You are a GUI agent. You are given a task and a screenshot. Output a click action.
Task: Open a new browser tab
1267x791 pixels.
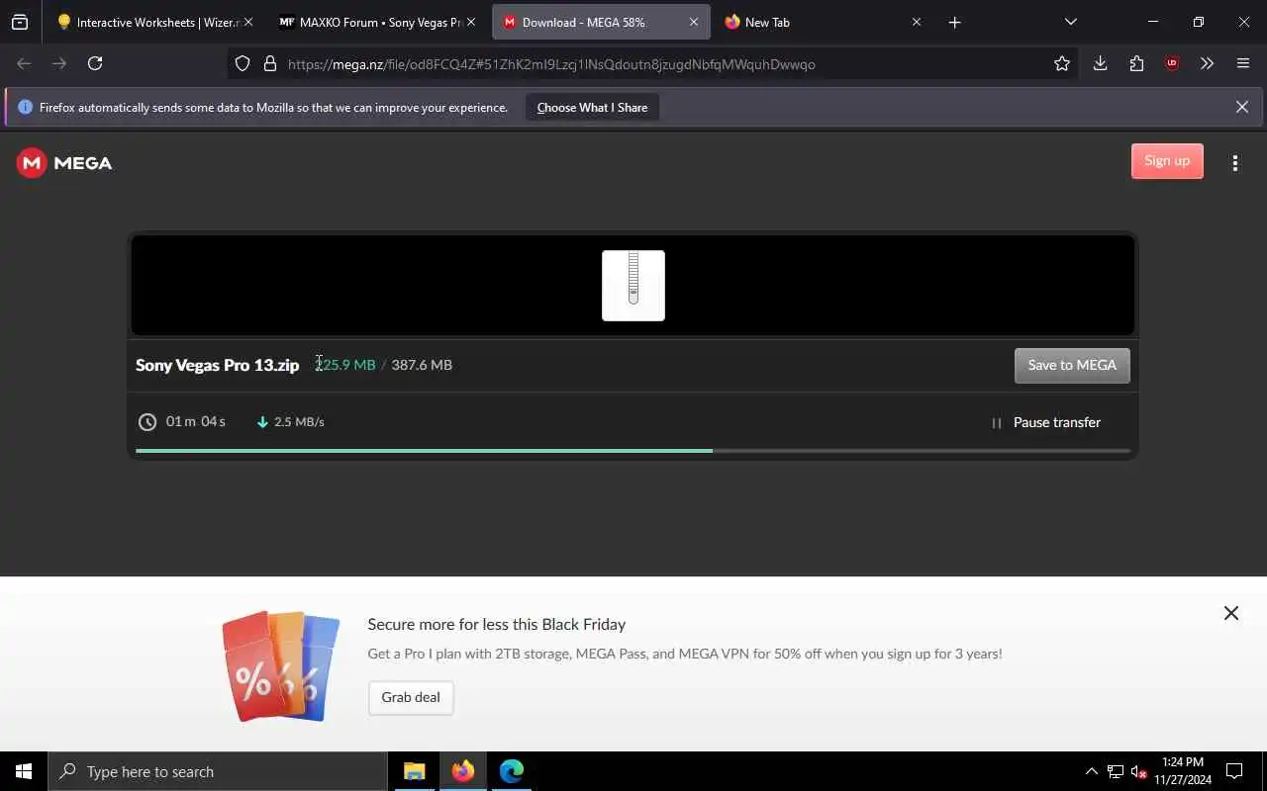[954, 22]
